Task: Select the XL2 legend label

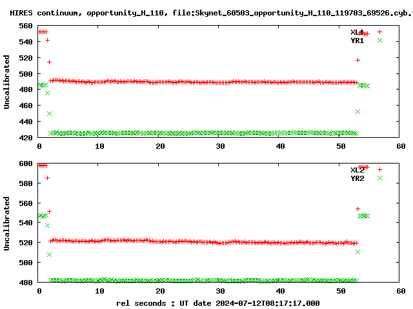Action: click(x=357, y=170)
